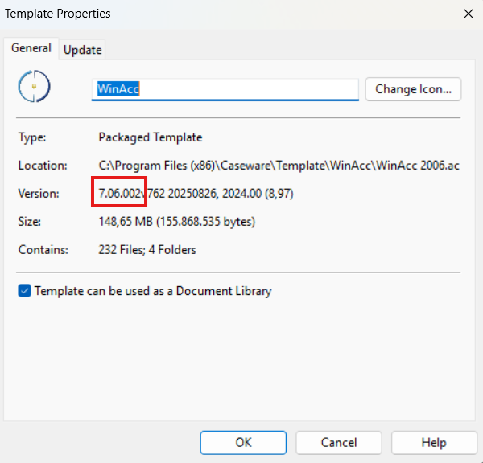Click the 'Packaged Template' type value
This screenshot has width=483, height=463.
click(x=151, y=137)
